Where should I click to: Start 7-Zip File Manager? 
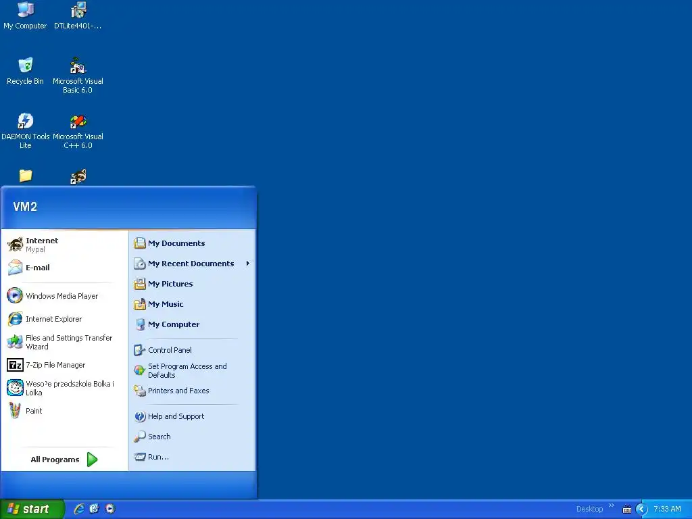(x=65, y=365)
